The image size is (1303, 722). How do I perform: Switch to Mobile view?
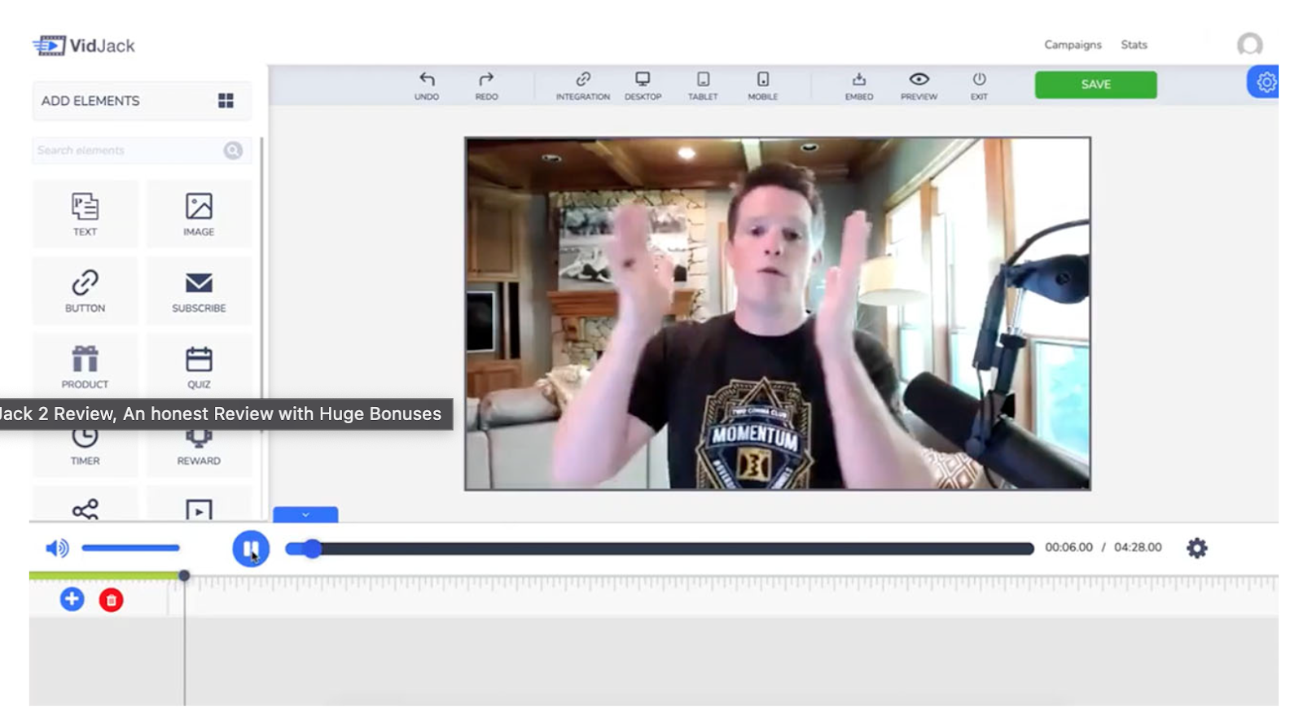[x=763, y=85]
